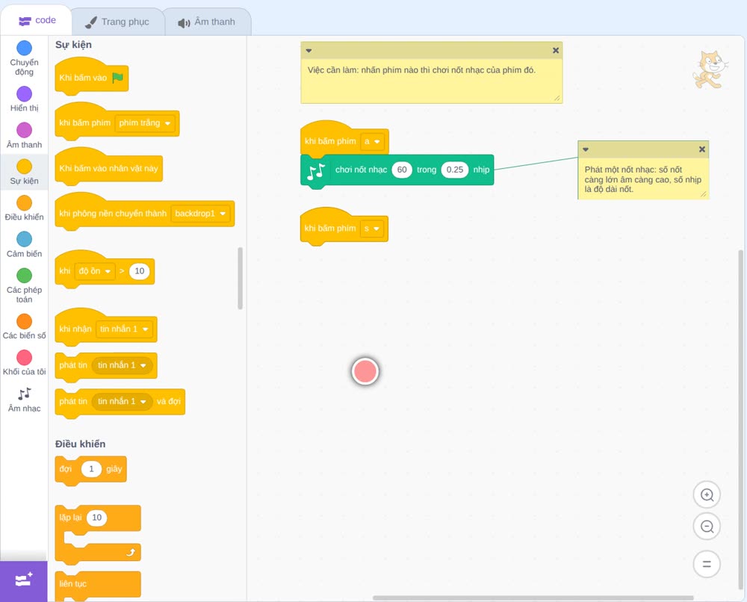Open the 's' key dropdown in workspace

coord(371,229)
